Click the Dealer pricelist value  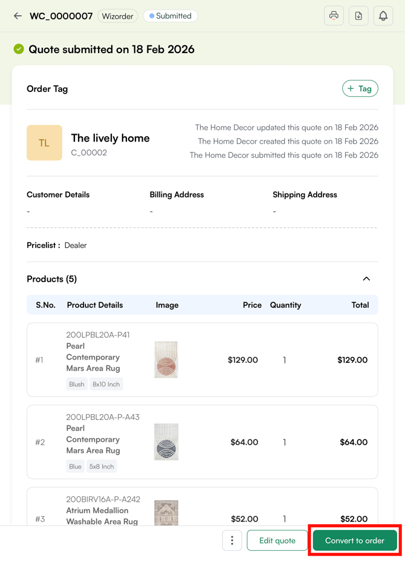pos(76,245)
